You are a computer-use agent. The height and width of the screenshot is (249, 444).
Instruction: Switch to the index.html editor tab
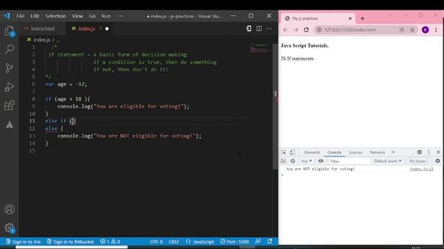pyautogui.click(x=42, y=28)
